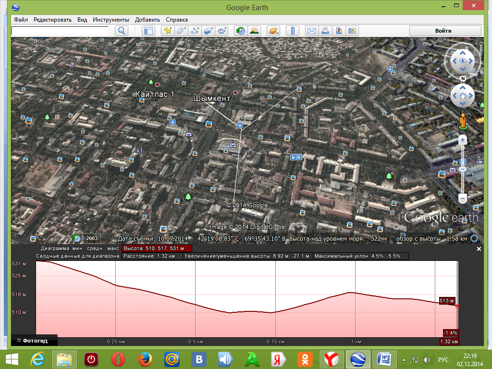
Task: Click the Move joystick hand control
Action: [x=463, y=96]
